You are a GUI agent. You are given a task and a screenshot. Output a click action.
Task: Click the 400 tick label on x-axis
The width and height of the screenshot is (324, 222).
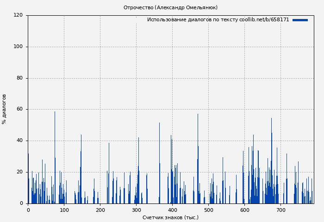[173, 210]
